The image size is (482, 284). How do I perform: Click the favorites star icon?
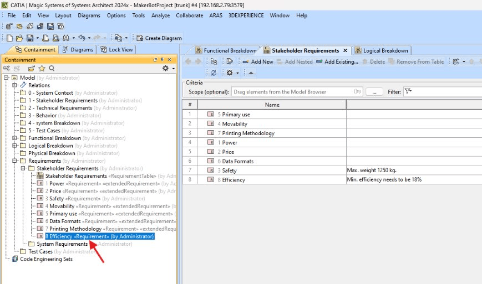click(42, 69)
